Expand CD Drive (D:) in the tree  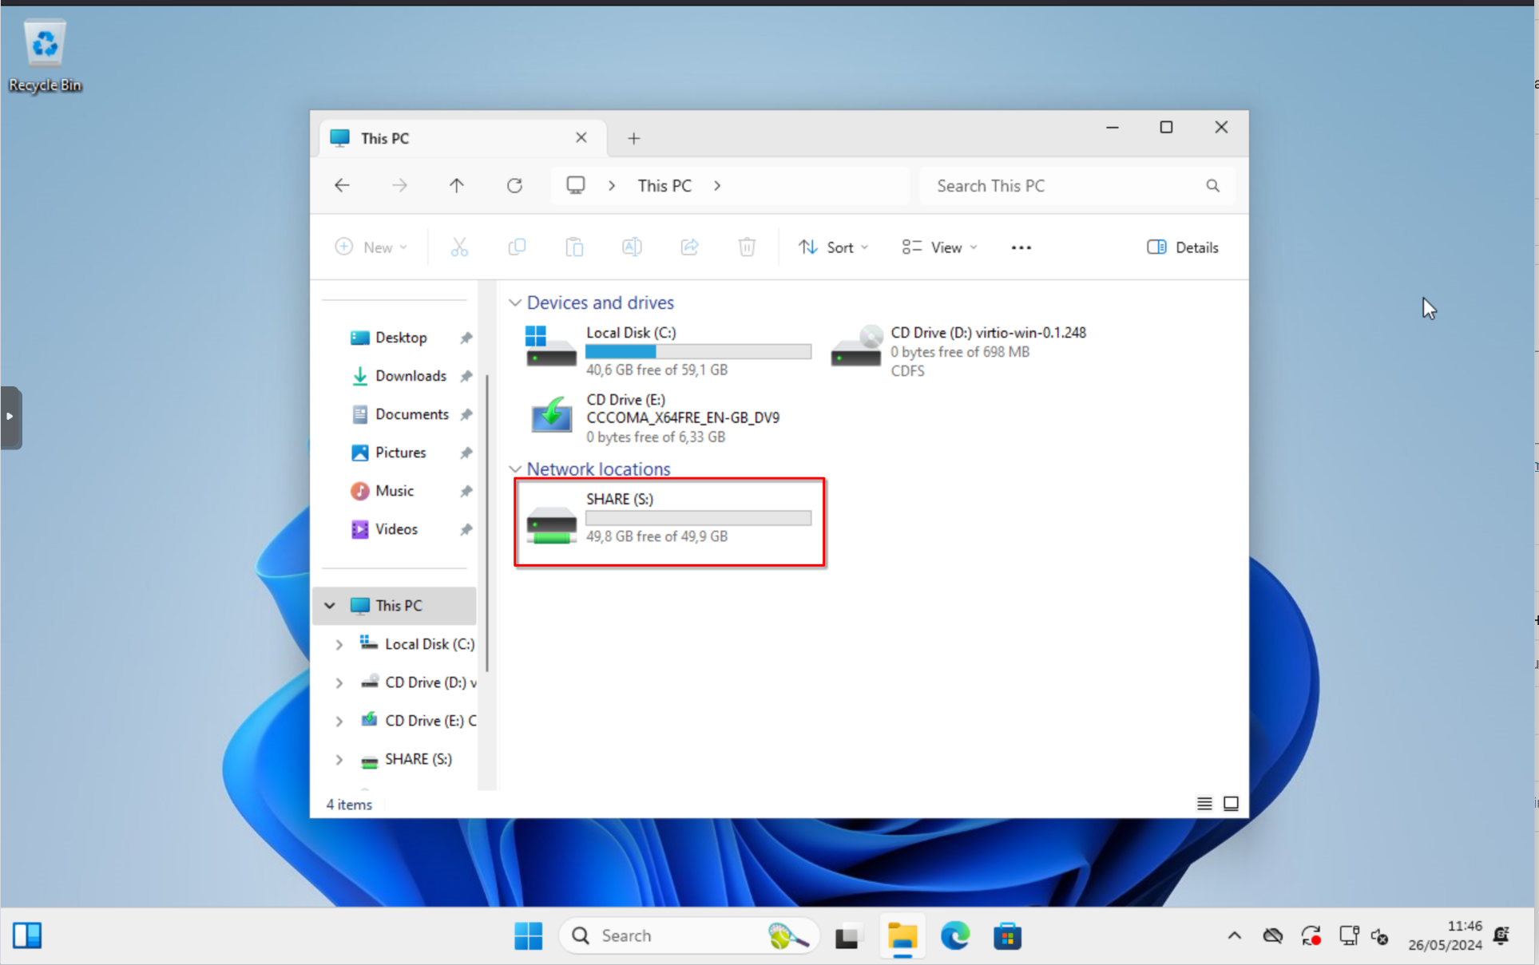pos(339,682)
